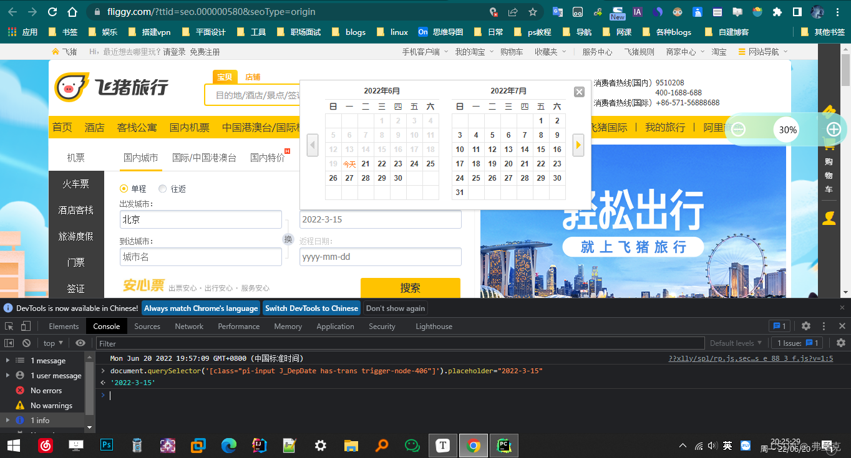Open the '1 Issue' button in console
This screenshot has height=458, width=851.
point(797,343)
